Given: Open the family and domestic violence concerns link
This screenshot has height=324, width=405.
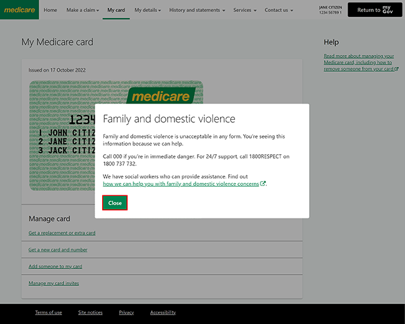Looking at the screenshot, I should coord(181,184).
